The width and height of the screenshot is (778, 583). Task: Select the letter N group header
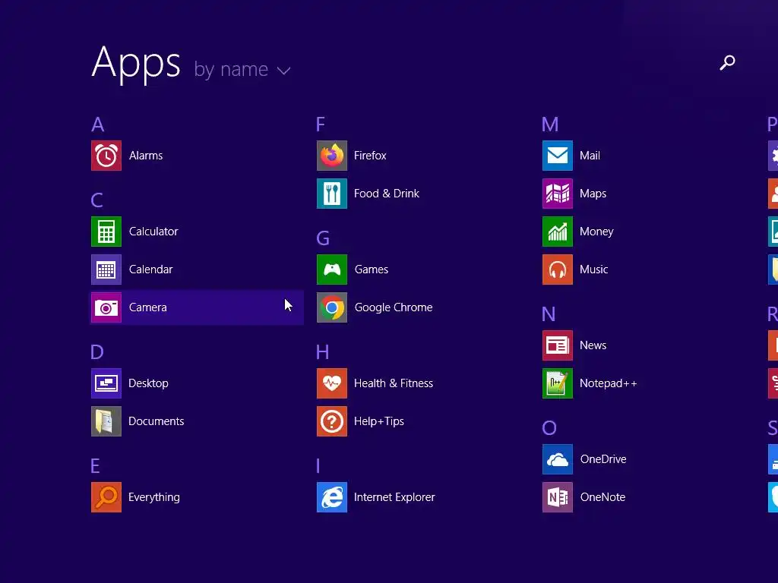point(549,314)
